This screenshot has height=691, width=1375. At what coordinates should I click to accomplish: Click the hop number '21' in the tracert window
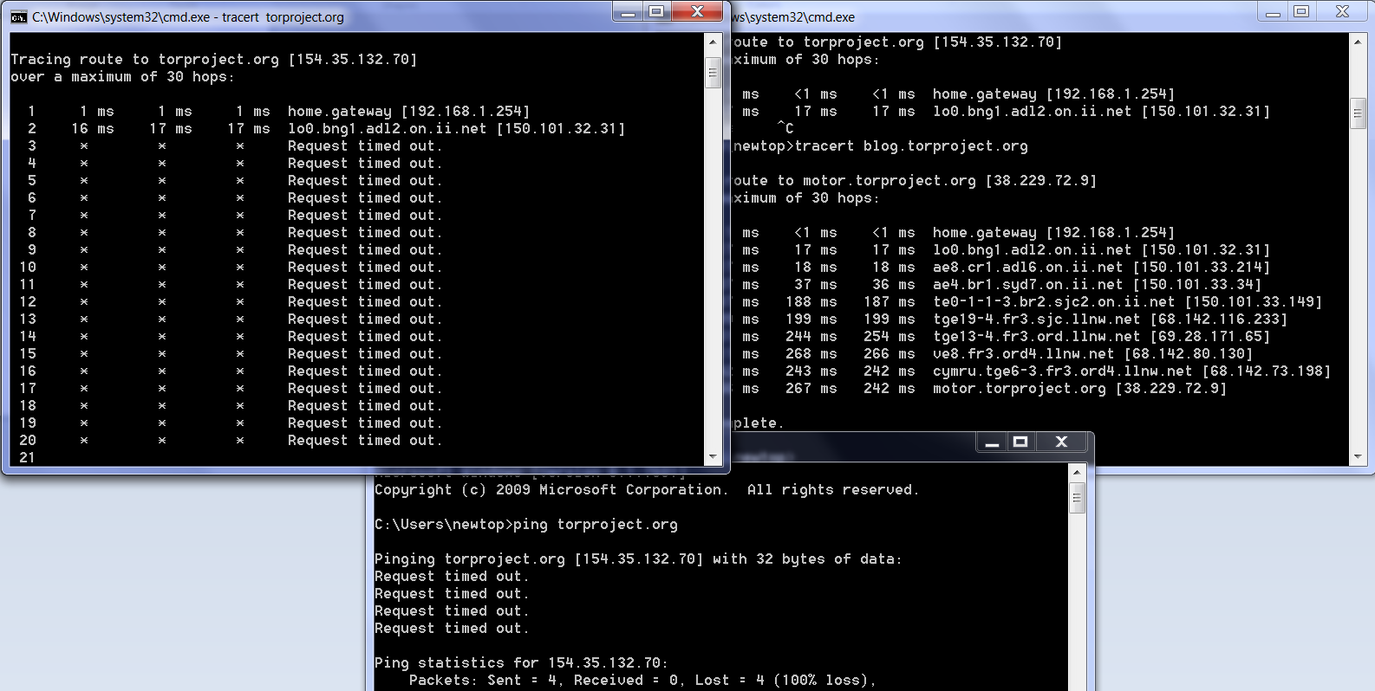point(27,457)
